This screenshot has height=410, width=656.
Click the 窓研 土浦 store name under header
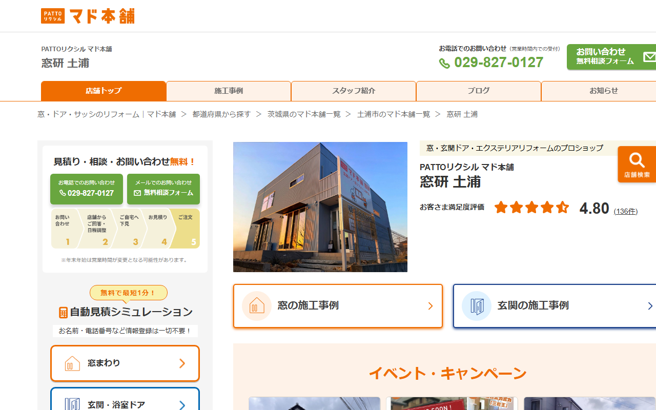[65, 63]
